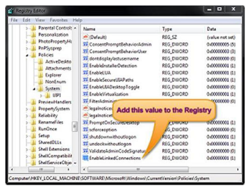Click the shutdownwithoutlogon DWORD icon
Screen dimensions: 250x190
click(85, 137)
